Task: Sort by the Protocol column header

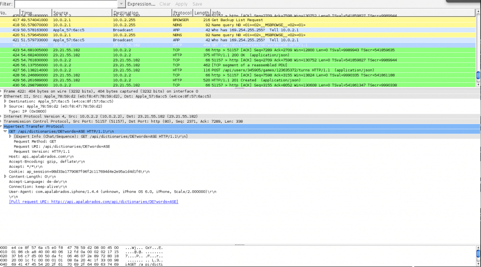Action: tap(182, 13)
